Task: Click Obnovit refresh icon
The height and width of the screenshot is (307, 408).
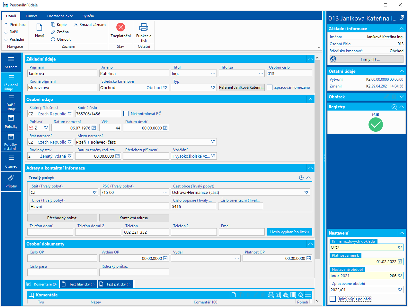Action: point(53,39)
